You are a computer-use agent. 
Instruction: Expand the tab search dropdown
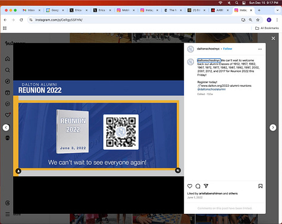(277, 10)
